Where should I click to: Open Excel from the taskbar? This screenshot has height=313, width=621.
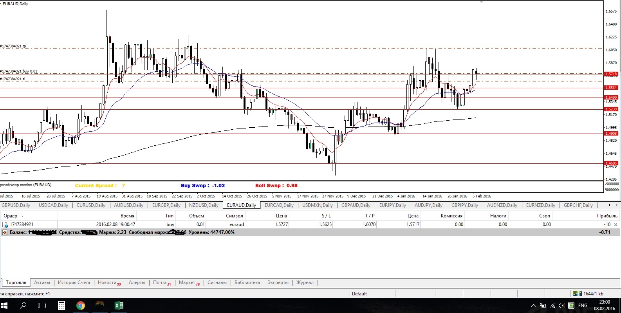pyautogui.click(x=119, y=306)
